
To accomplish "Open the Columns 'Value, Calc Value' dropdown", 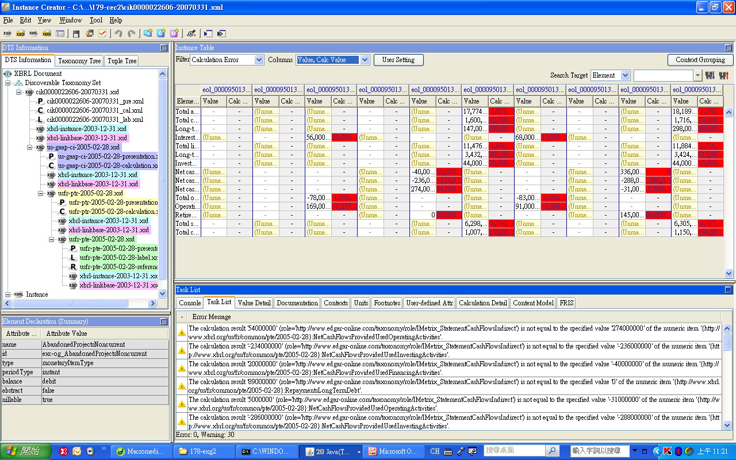I will (365, 60).
